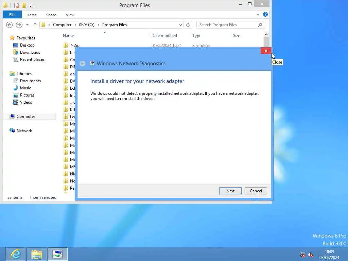Cancel the Windows Network Diagnostics dialog
Image resolution: width=348 pixels, height=261 pixels.
pos(256,191)
